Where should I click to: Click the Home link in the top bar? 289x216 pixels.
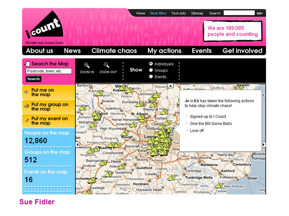[x=141, y=13]
